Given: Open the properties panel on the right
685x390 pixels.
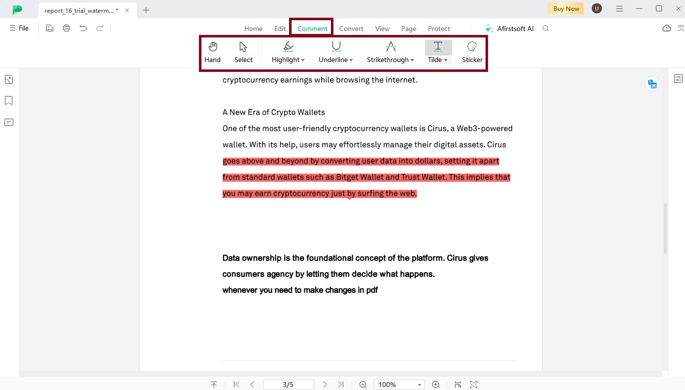Looking at the screenshot, I should pyautogui.click(x=678, y=78).
